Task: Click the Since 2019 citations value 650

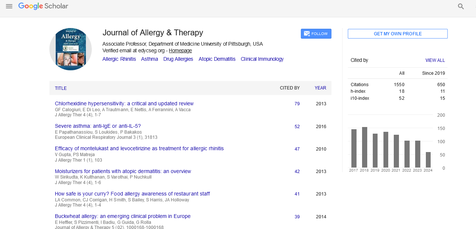Action: tap(441, 85)
